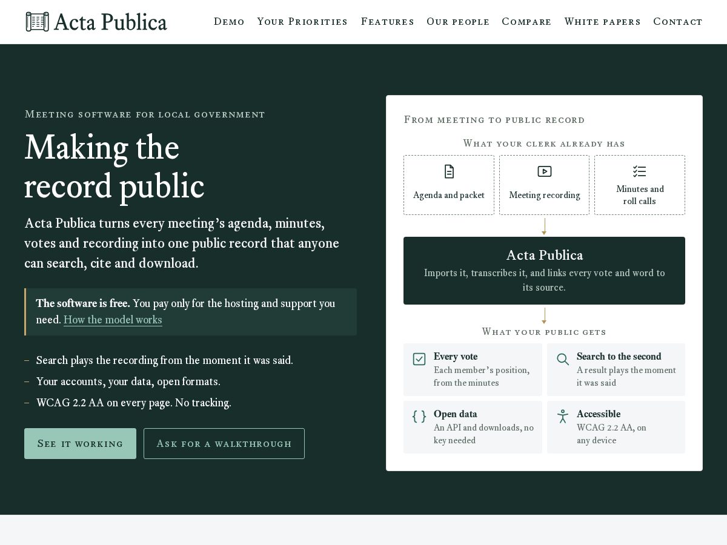The height and width of the screenshot is (545, 727).
Task: Click the Search to the second title
Action: [619, 357]
